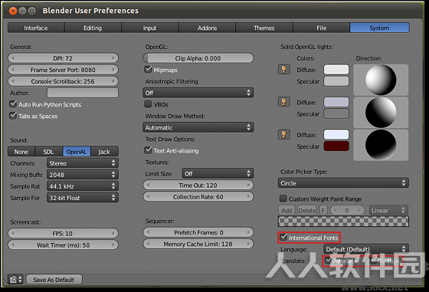Open the editor type selector icon at bottom left
429x292 pixels.
tap(15, 280)
